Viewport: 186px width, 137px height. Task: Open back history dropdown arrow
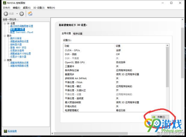17,14
